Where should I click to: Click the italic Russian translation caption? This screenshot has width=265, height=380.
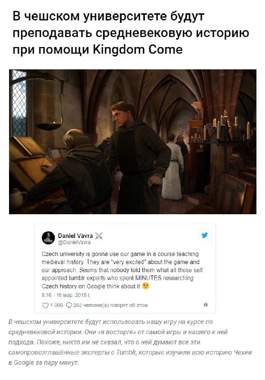[x=130, y=342]
